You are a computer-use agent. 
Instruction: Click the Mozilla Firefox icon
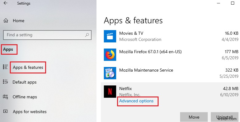(x=110, y=55)
